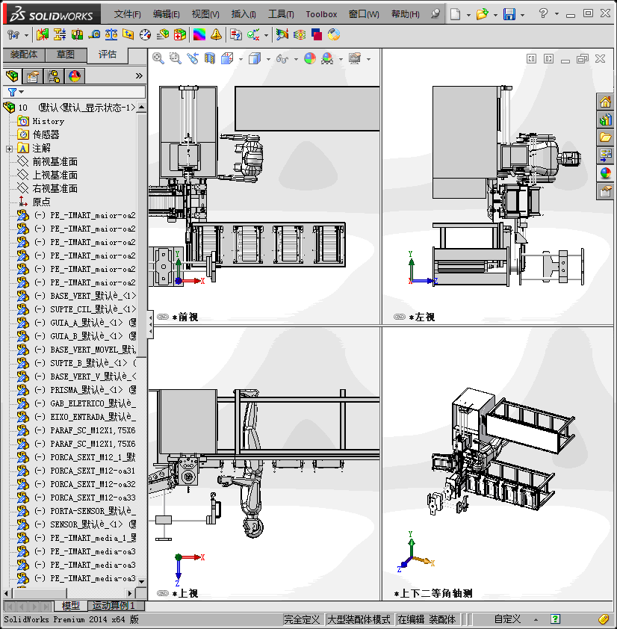Select the 模型 bottom tab

pos(71,606)
